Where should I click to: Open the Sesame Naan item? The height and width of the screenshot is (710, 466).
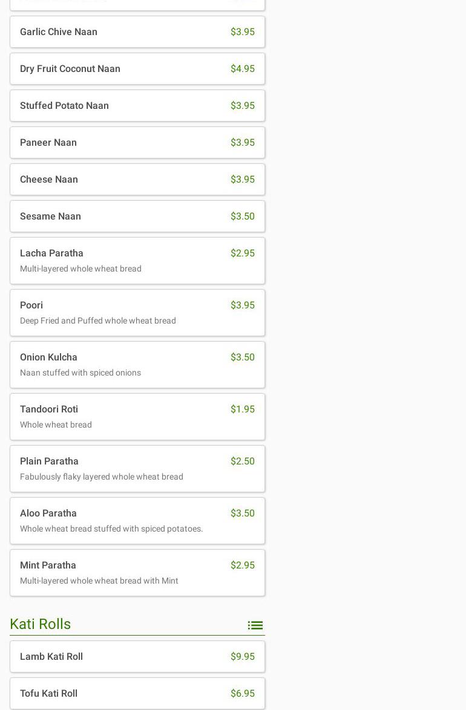(137, 217)
